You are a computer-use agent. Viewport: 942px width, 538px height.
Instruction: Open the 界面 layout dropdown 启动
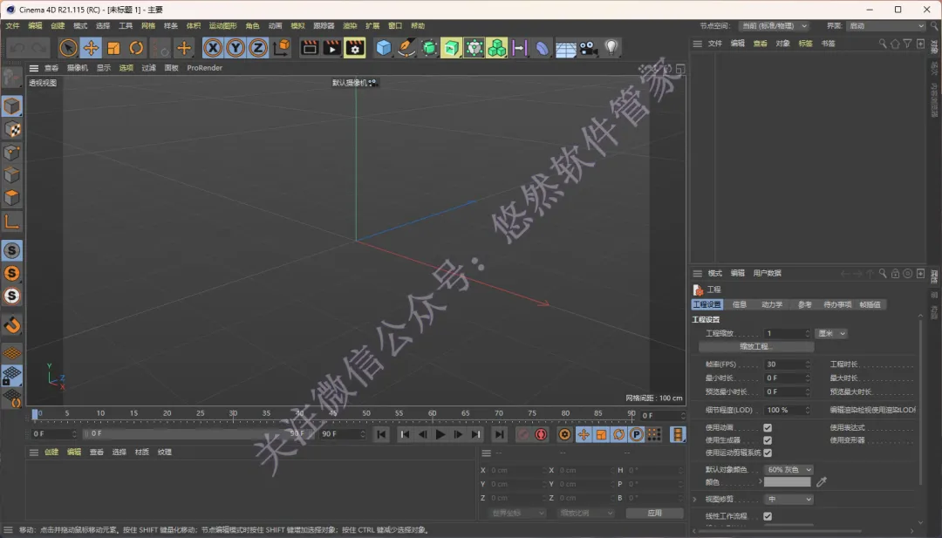pyautogui.click(x=886, y=26)
